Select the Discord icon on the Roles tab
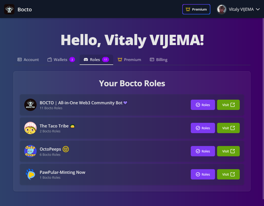Screen dimensions: 264x206 tap(86, 59)
